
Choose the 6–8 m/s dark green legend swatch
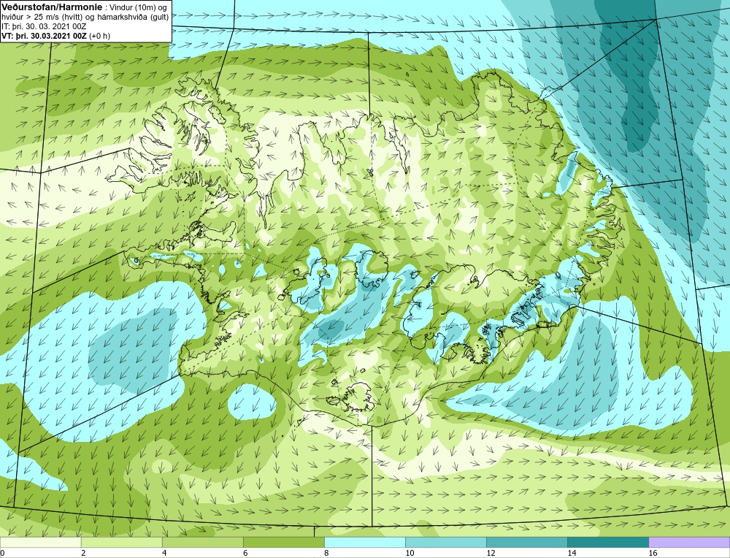(283, 542)
